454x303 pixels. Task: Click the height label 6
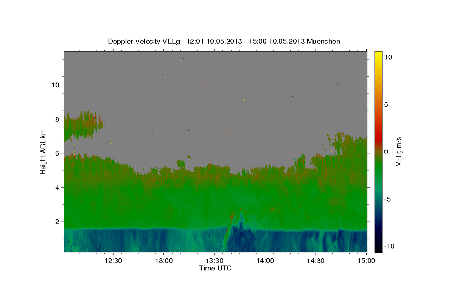tap(58, 153)
